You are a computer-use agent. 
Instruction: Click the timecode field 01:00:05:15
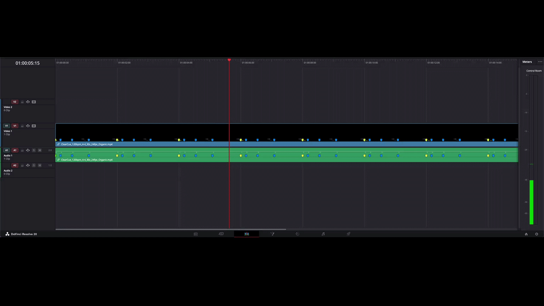[x=28, y=63]
